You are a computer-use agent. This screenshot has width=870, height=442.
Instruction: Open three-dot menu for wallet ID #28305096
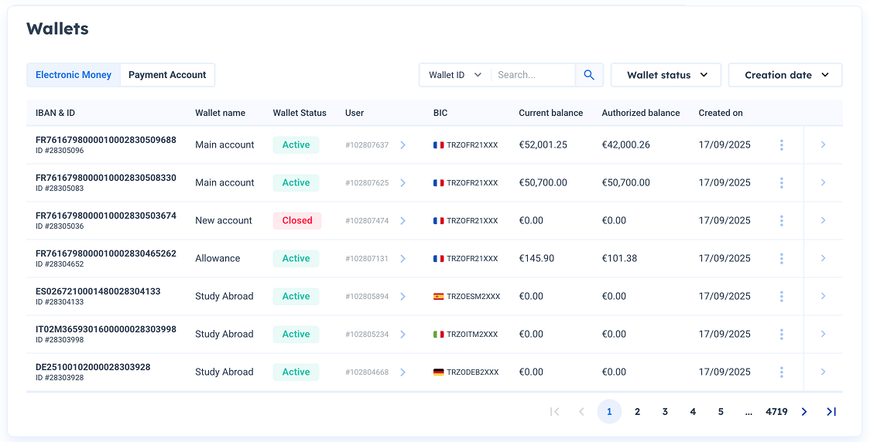point(782,145)
